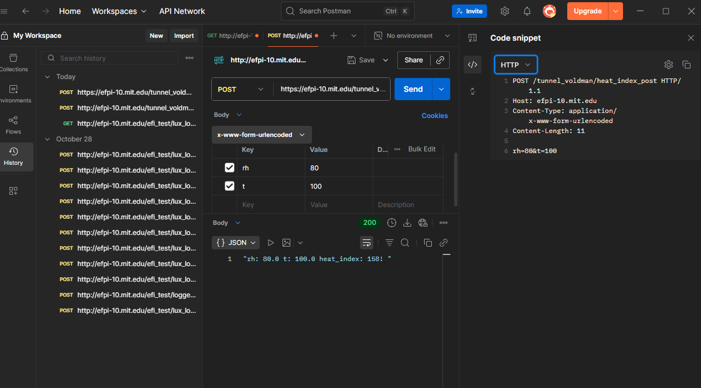Open Flows in the left sidebar
This screenshot has width=701, height=388.
[x=13, y=125]
